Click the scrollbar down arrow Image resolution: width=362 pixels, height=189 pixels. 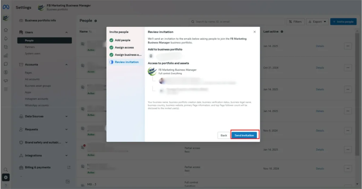357,184
